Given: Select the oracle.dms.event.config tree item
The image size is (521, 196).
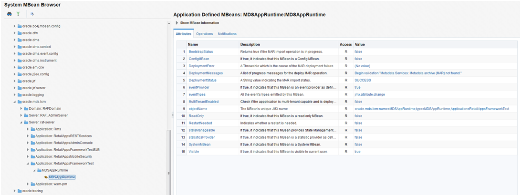Looking at the screenshot, I should pyautogui.click(x=41, y=53).
